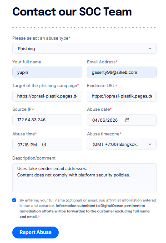Select the minutes segment 18 in Abuse time
166x243 pixels.
[x=26, y=145]
